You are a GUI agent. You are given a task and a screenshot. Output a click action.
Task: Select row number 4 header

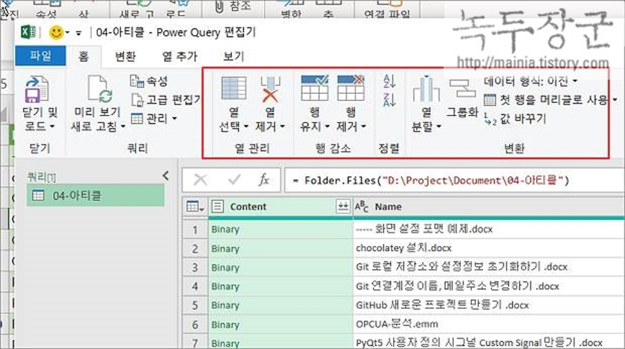point(195,286)
